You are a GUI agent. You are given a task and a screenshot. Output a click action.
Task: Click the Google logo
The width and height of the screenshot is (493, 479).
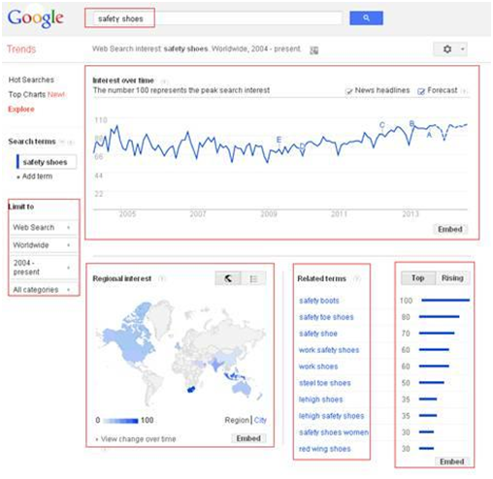pyautogui.click(x=36, y=18)
